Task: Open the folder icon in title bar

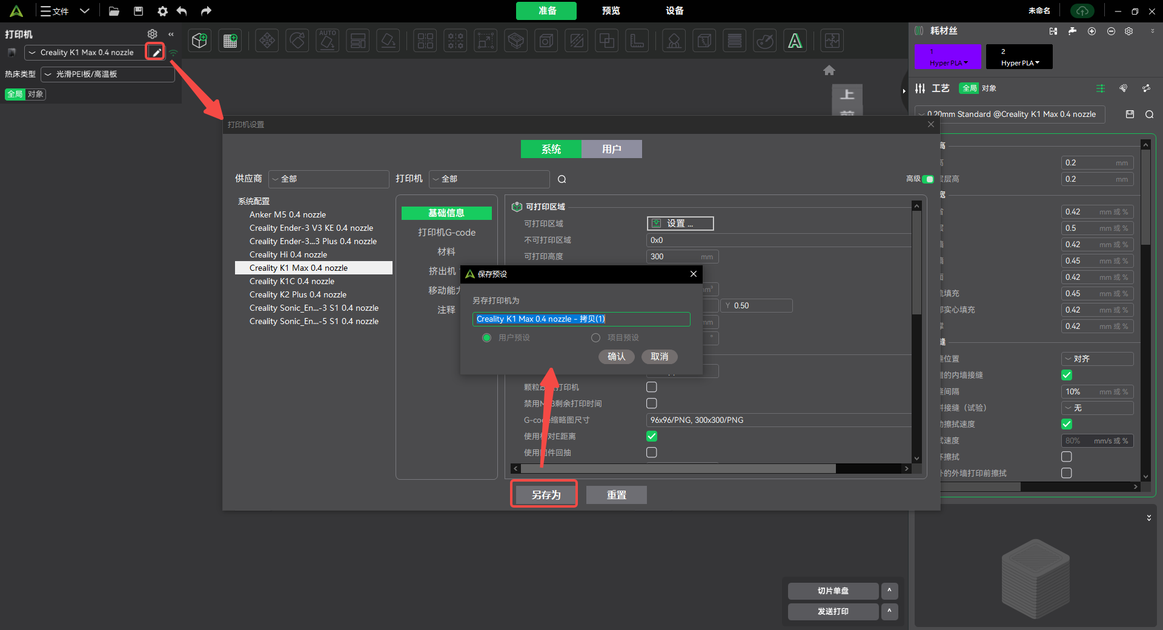Action: pos(114,11)
